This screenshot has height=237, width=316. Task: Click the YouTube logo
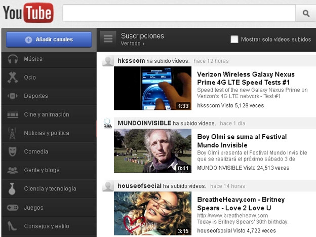pos(28,13)
